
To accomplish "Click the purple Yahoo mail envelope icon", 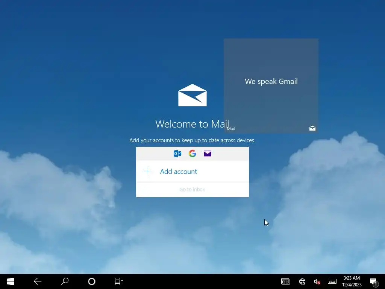I will click(x=208, y=154).
